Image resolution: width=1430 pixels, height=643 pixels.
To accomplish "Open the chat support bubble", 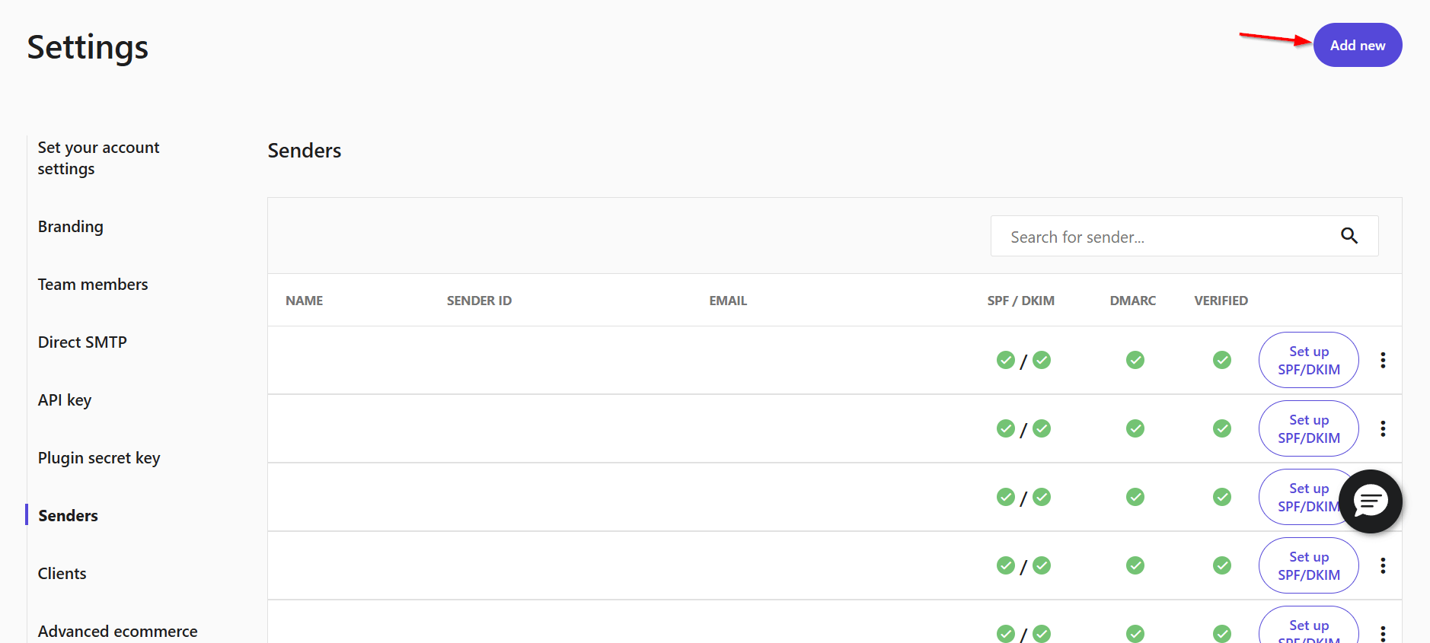I will pos(1371,501).
